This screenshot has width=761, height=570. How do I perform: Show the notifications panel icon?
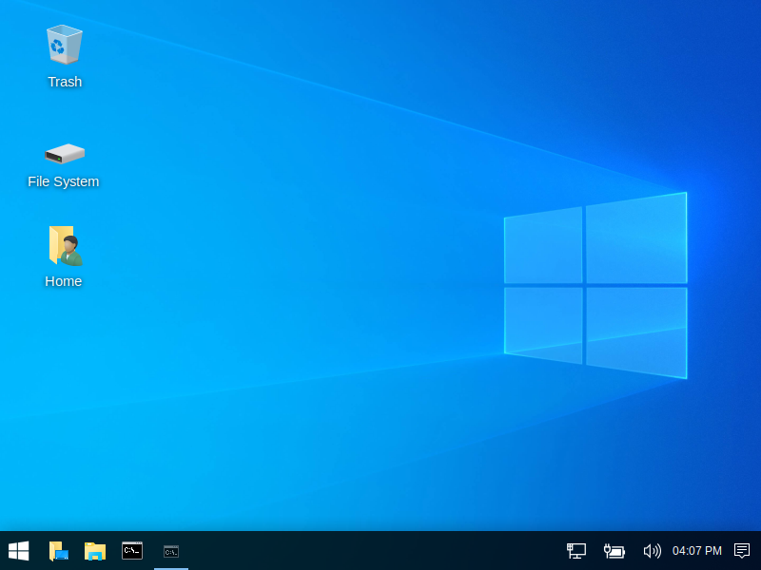coord(742,551)
